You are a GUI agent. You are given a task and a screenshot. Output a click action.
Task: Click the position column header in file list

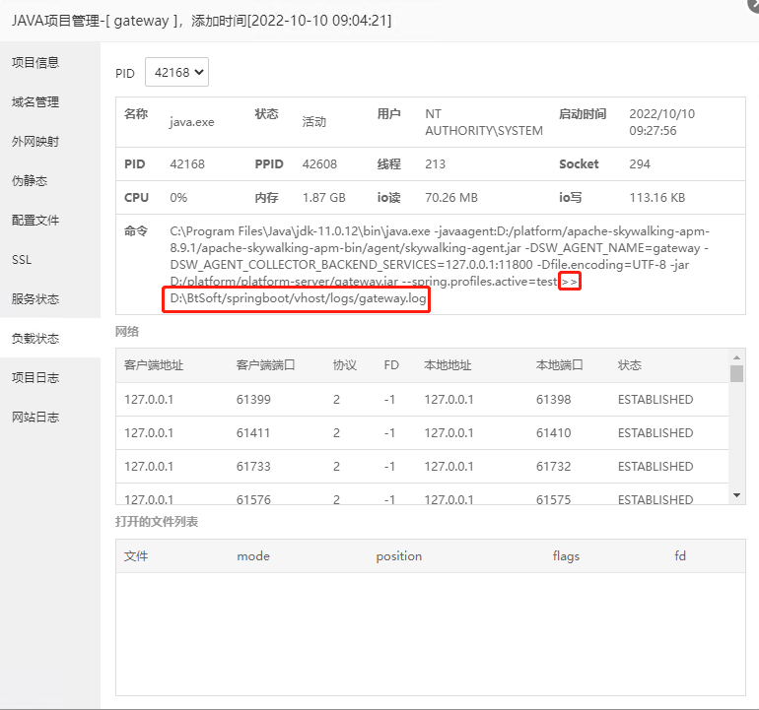[399, 556]
